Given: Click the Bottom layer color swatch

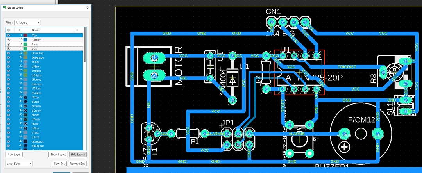Looking at the screenshot, I should (x=25, y=40).
